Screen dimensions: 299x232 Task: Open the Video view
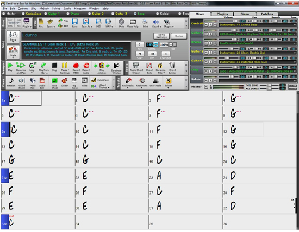(x=84, y=82)
